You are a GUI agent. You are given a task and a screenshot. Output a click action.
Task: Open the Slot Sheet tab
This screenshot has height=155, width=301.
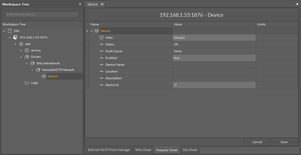189,150
